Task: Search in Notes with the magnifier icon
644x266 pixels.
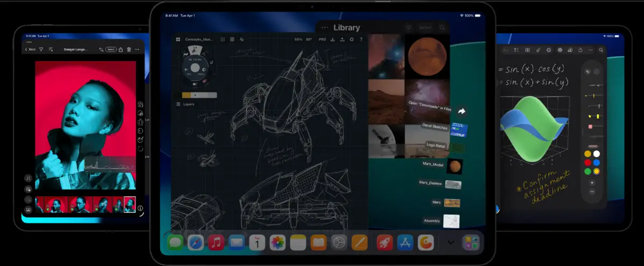Action: click(601, 50)
